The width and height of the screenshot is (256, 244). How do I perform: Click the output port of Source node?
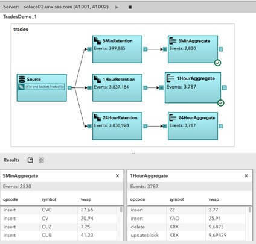point(69,87)
